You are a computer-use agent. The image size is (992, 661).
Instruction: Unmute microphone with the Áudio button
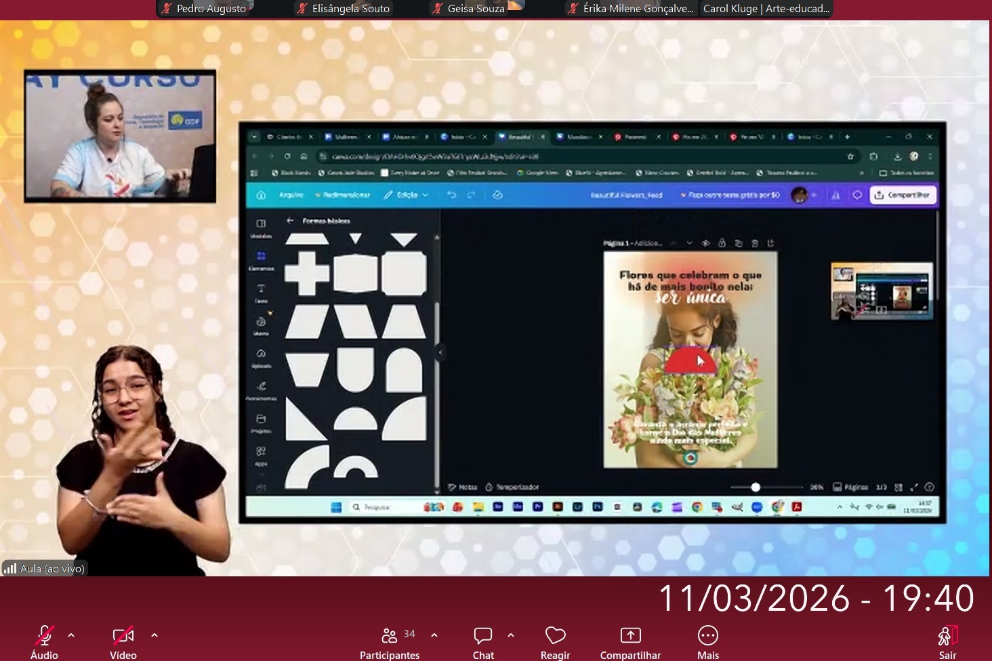[45, 642]
